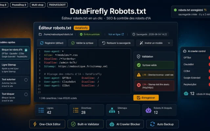Click the external link icon next to Voir en ligne

coord(123,34)
